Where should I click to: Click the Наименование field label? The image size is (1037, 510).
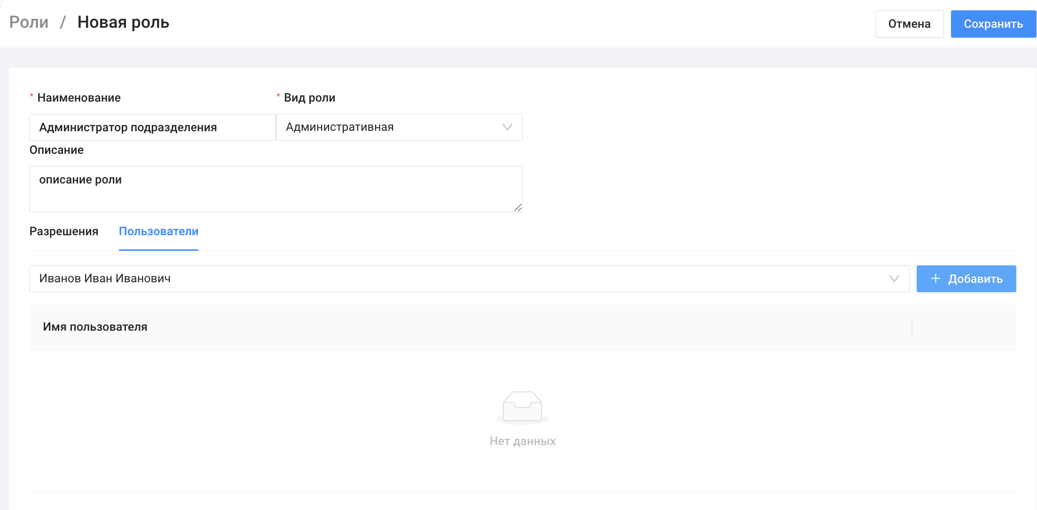click(x=79, y=98)
